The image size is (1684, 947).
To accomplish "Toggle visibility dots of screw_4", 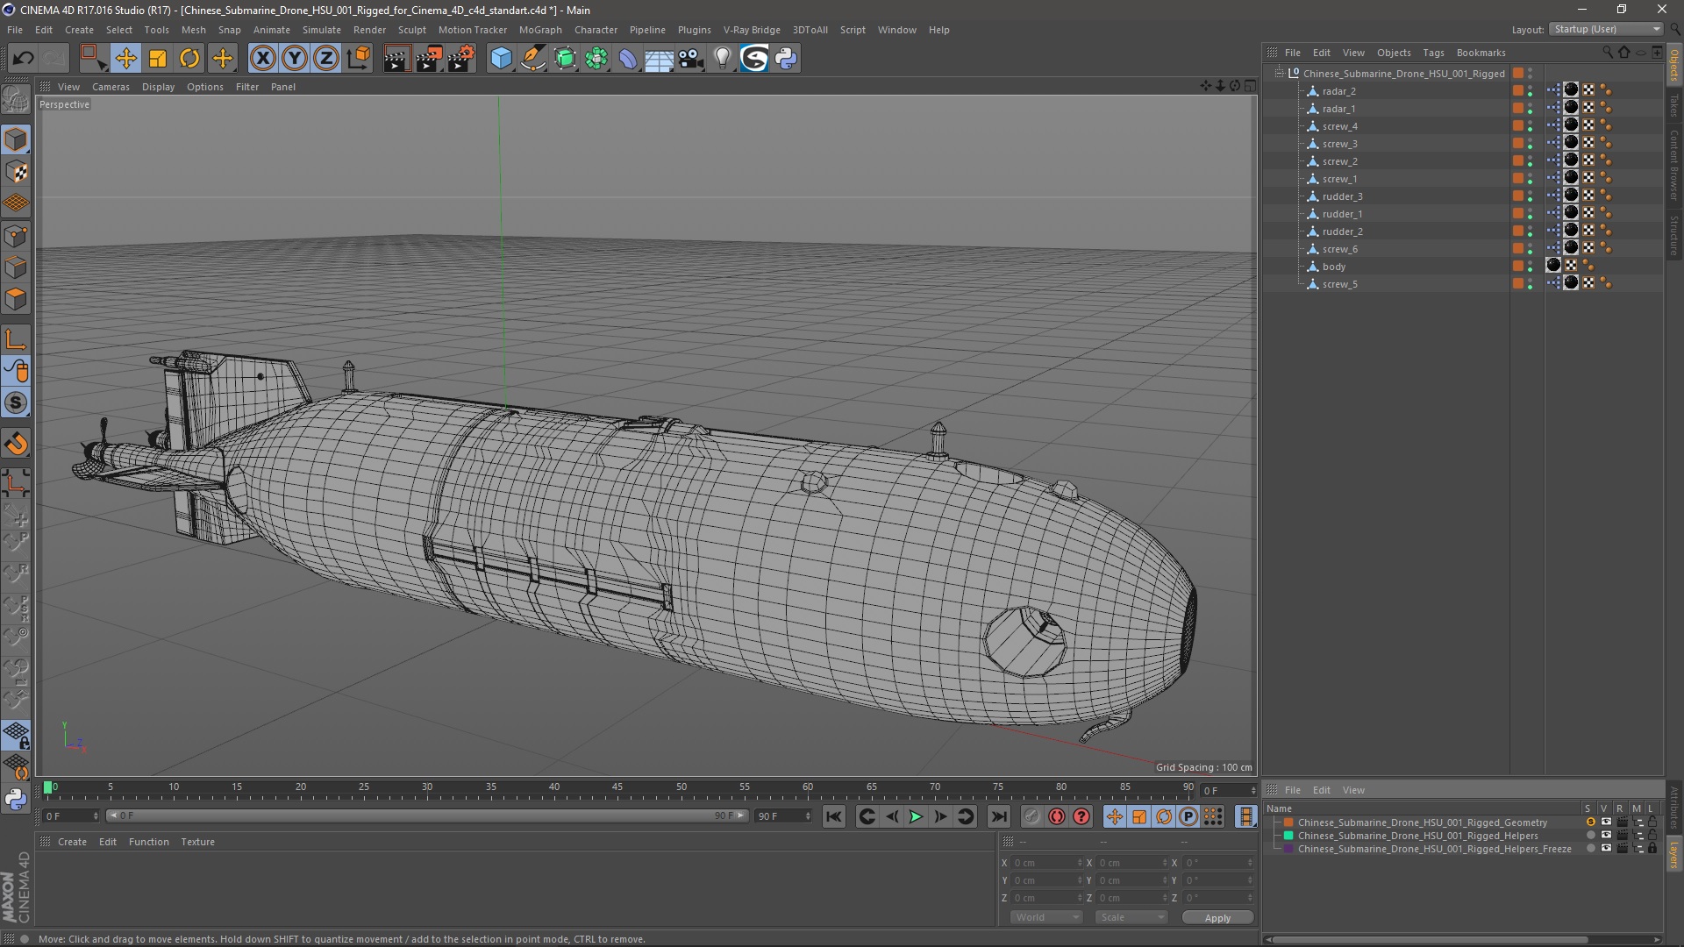I will (x=1531, y=126).
